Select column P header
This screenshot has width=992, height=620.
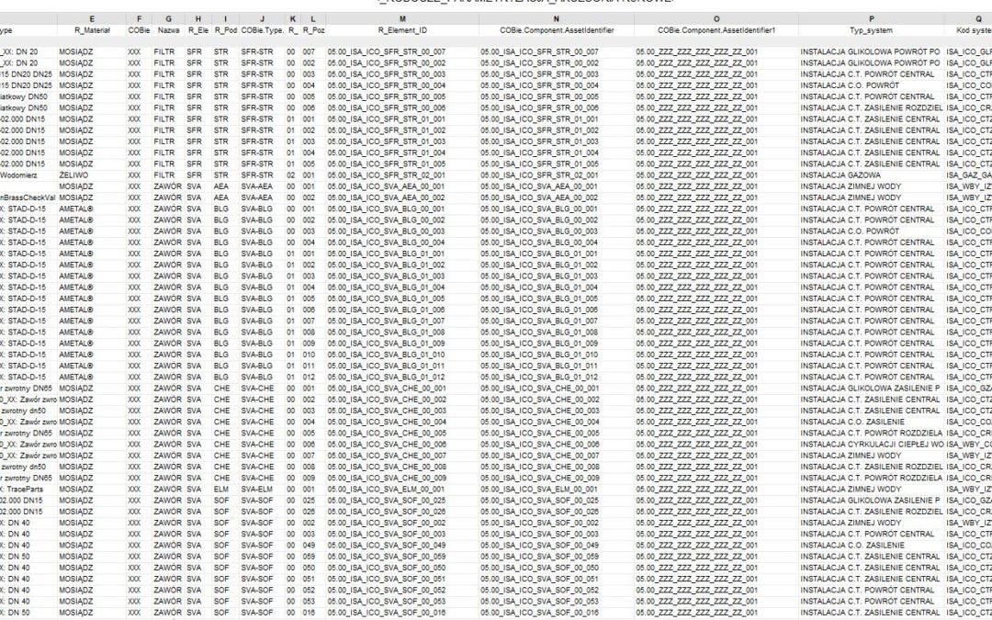871,19
